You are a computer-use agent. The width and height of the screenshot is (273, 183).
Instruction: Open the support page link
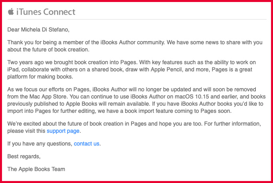pos(63,131)
